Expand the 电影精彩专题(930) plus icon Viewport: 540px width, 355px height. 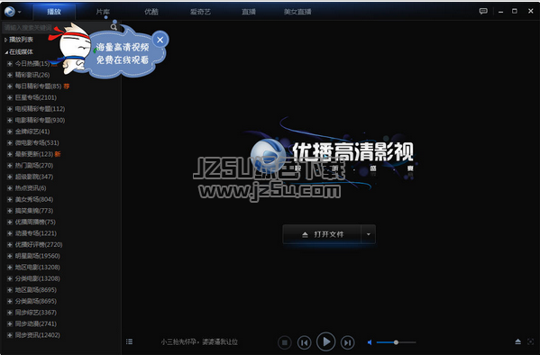10,121
